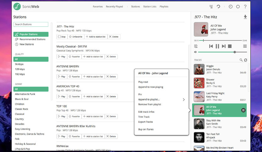Choose Append to now playing

coord(151,87)
